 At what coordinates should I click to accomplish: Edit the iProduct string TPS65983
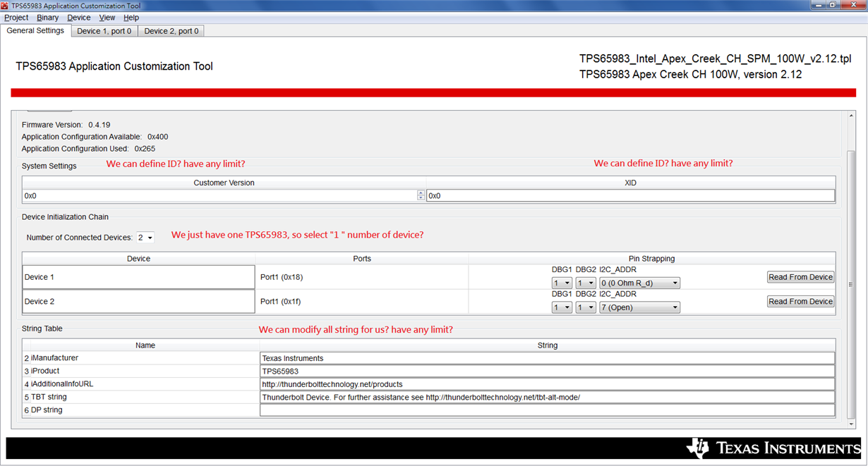pos(547,371)
